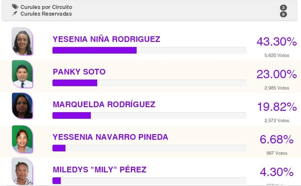The image size is (301, 186).
Task: Click Panky Soto's vote progress bar
Action: pos(149,83)
